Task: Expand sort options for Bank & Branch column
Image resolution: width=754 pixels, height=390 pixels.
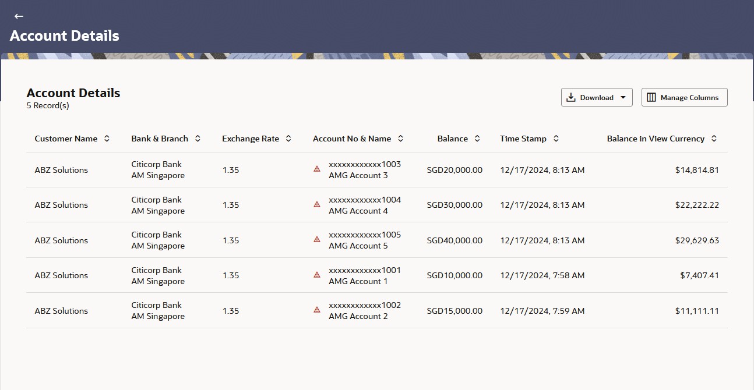Action: [198, 139]
